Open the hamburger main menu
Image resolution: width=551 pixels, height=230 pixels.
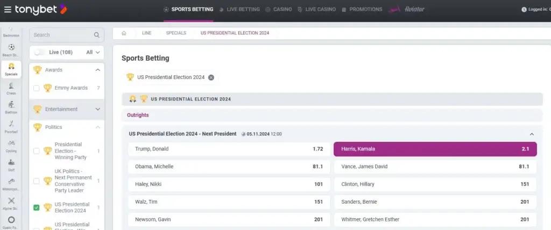click(x=8, y=10)
